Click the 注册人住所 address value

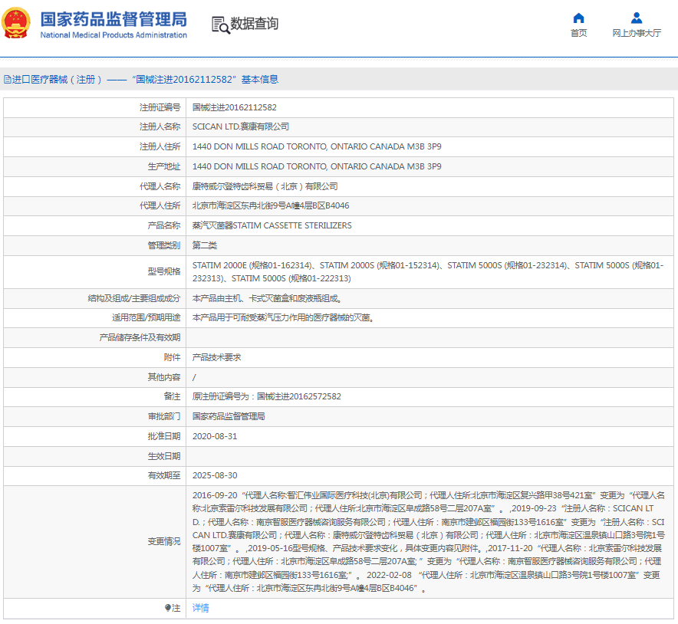tap(317, 146)
